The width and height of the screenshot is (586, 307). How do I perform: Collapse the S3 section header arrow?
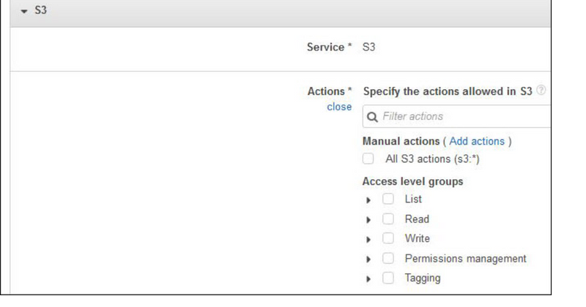(x=23, y=12)
